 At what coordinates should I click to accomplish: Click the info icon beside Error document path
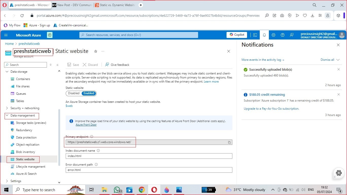[x=96, y=165]
